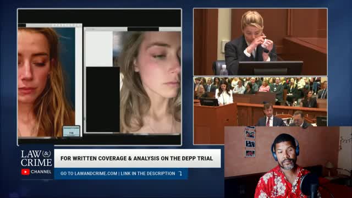Click the down arrow icon after DESCRIPTION
The image size is (352, 198).
tap(180, 173)
